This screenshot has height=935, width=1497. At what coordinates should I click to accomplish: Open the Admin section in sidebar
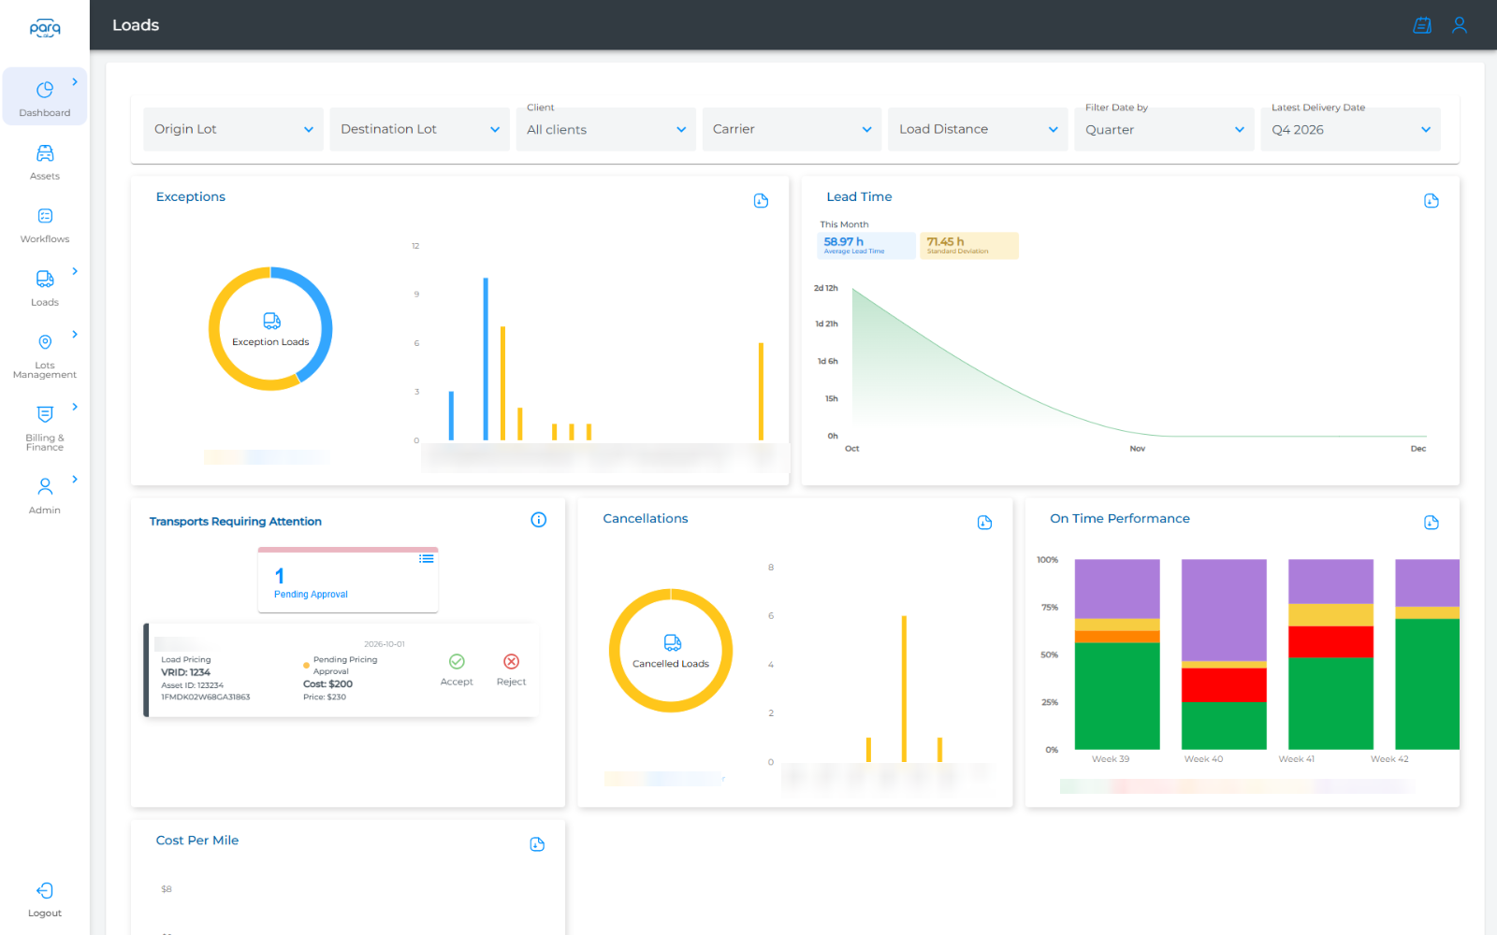(45, 496)
